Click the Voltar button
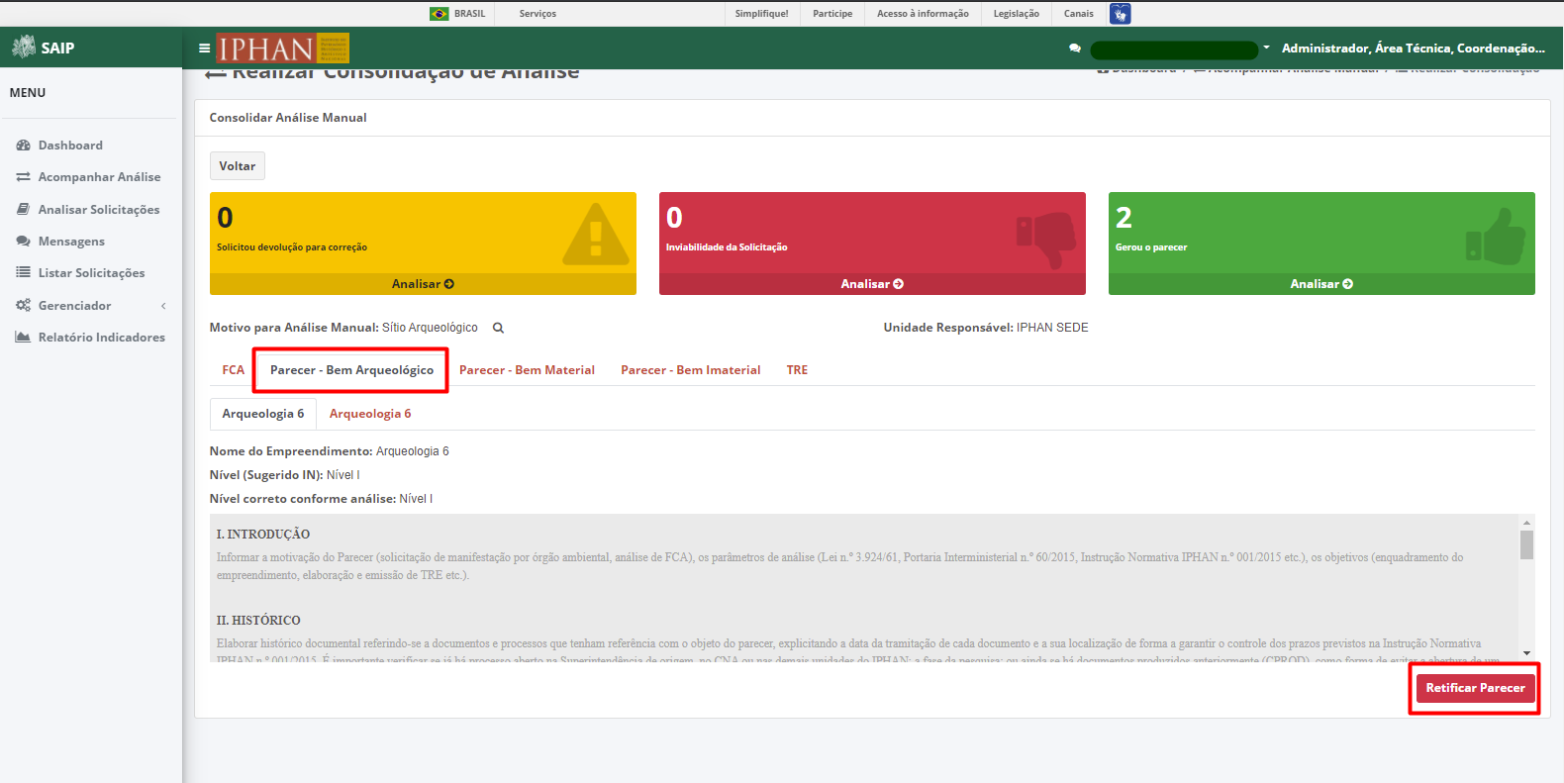 238,166
